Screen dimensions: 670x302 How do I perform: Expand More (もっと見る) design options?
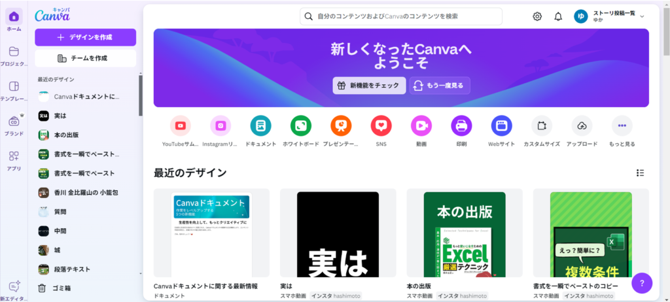click(x=622, y=126)
